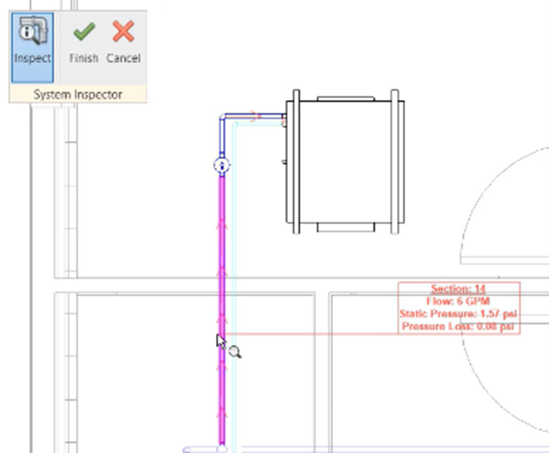Click the Static Pressure: 1.57 psi text

point(458,314)
